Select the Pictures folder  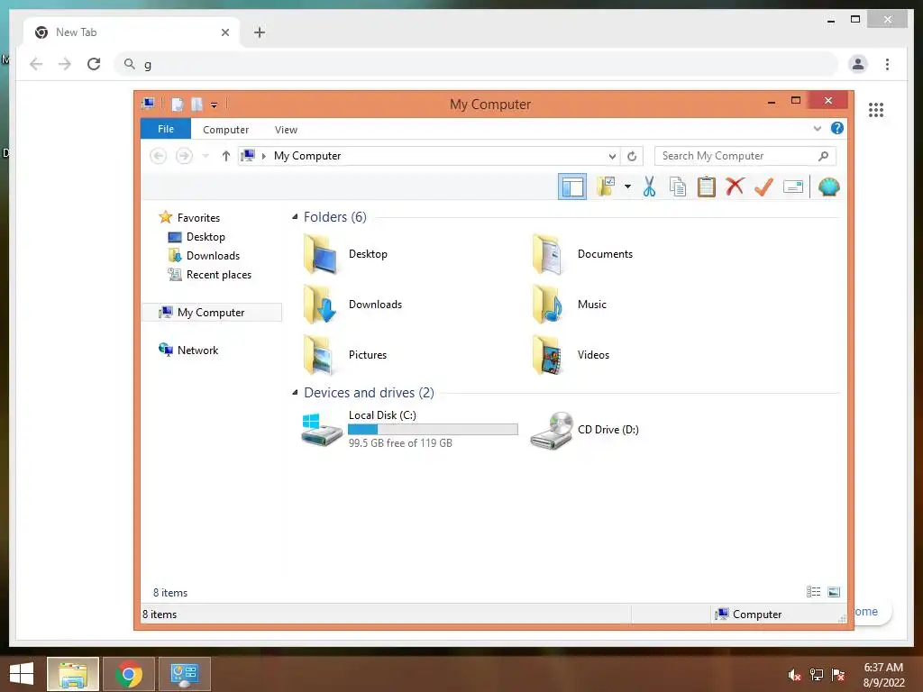(345, 355)
